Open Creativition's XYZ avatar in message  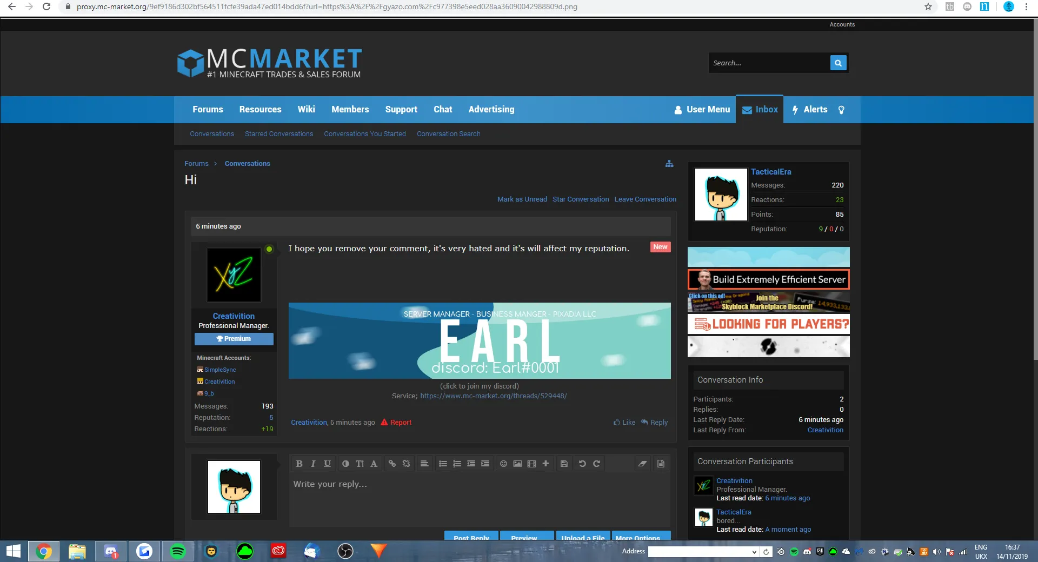coord(234,275)
